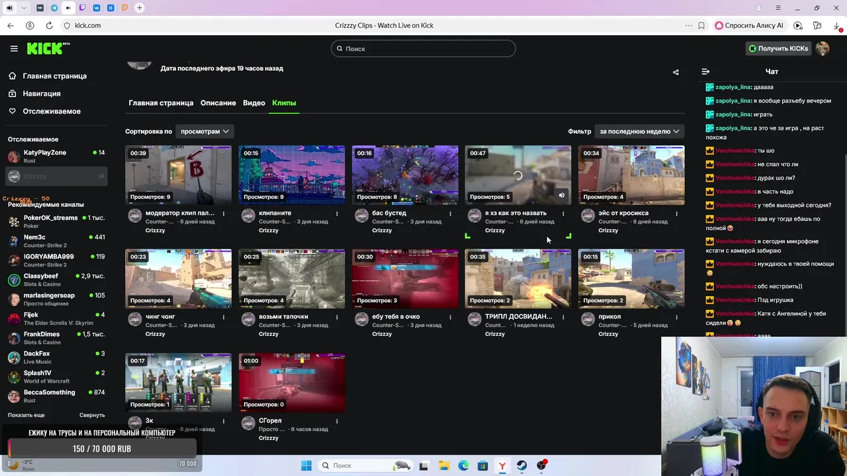Click the 'Получить KICKs' button
Image resolution: width=847 pixels, height=476 pixels.
point(778,48)
